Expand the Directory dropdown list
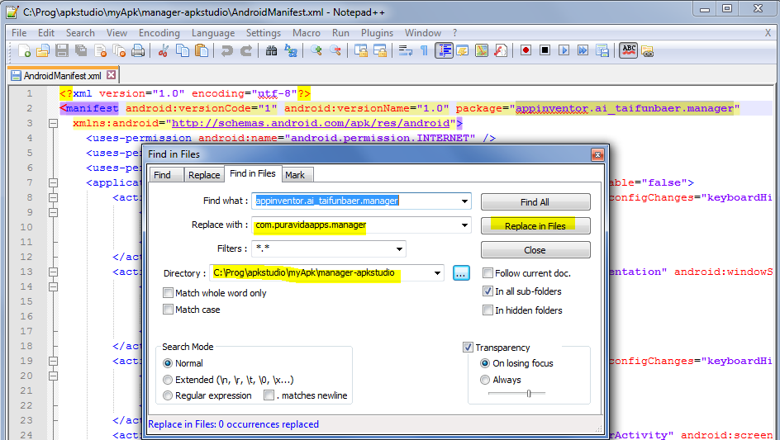The image size is (780, 440). point(438,273)
